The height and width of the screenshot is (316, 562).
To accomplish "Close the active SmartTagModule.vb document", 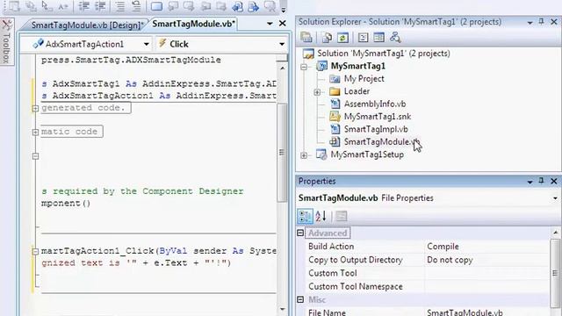I will coord(283,24).
